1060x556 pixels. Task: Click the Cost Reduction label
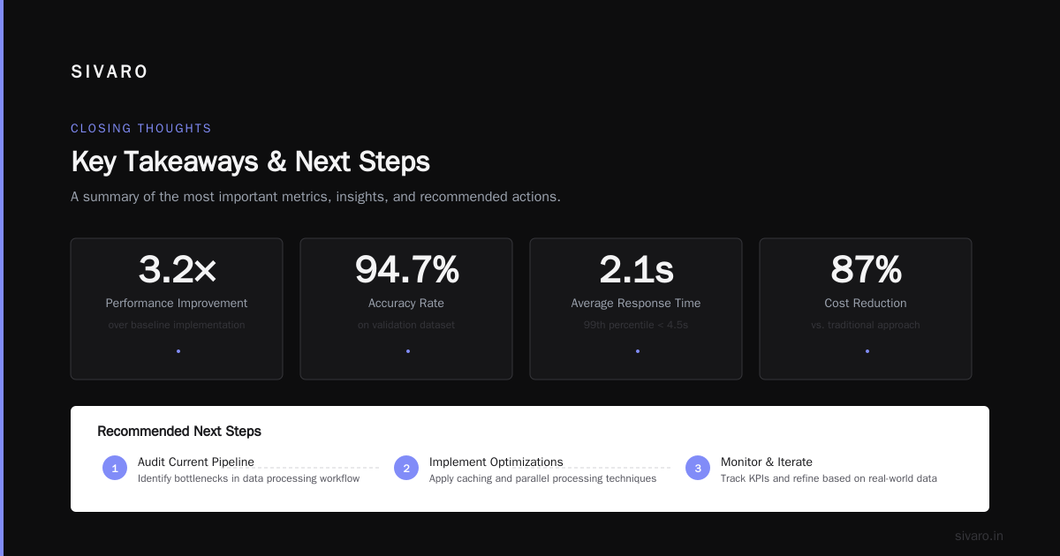(x=866, y=304)
